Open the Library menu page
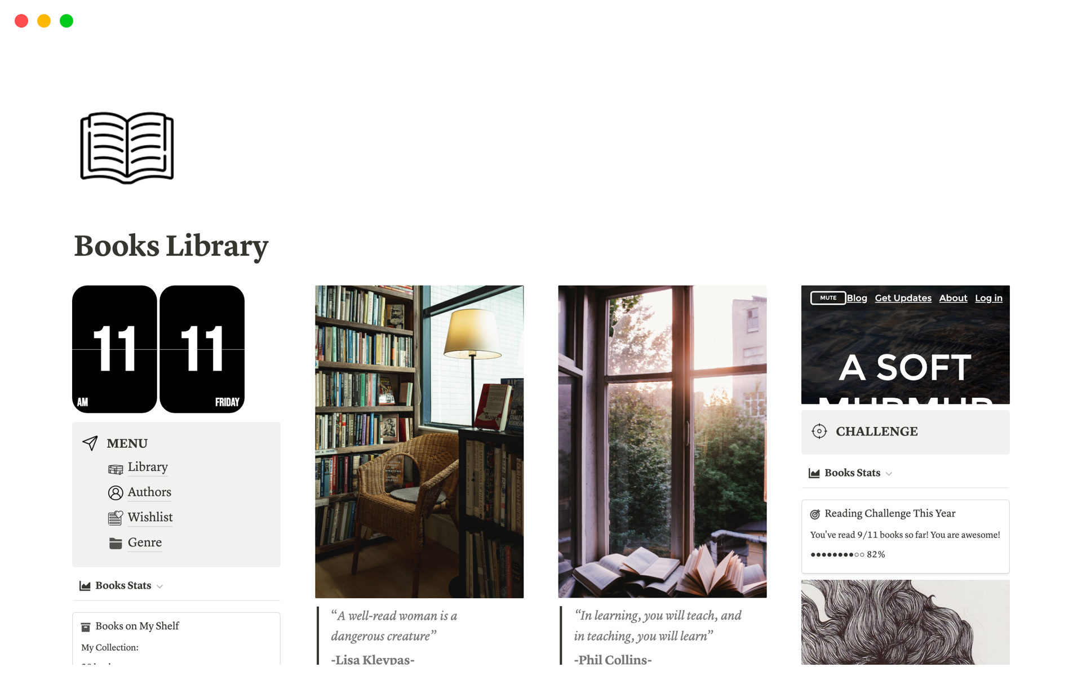The width and height of the screenshot is (1082, 676). click(148, 467)
